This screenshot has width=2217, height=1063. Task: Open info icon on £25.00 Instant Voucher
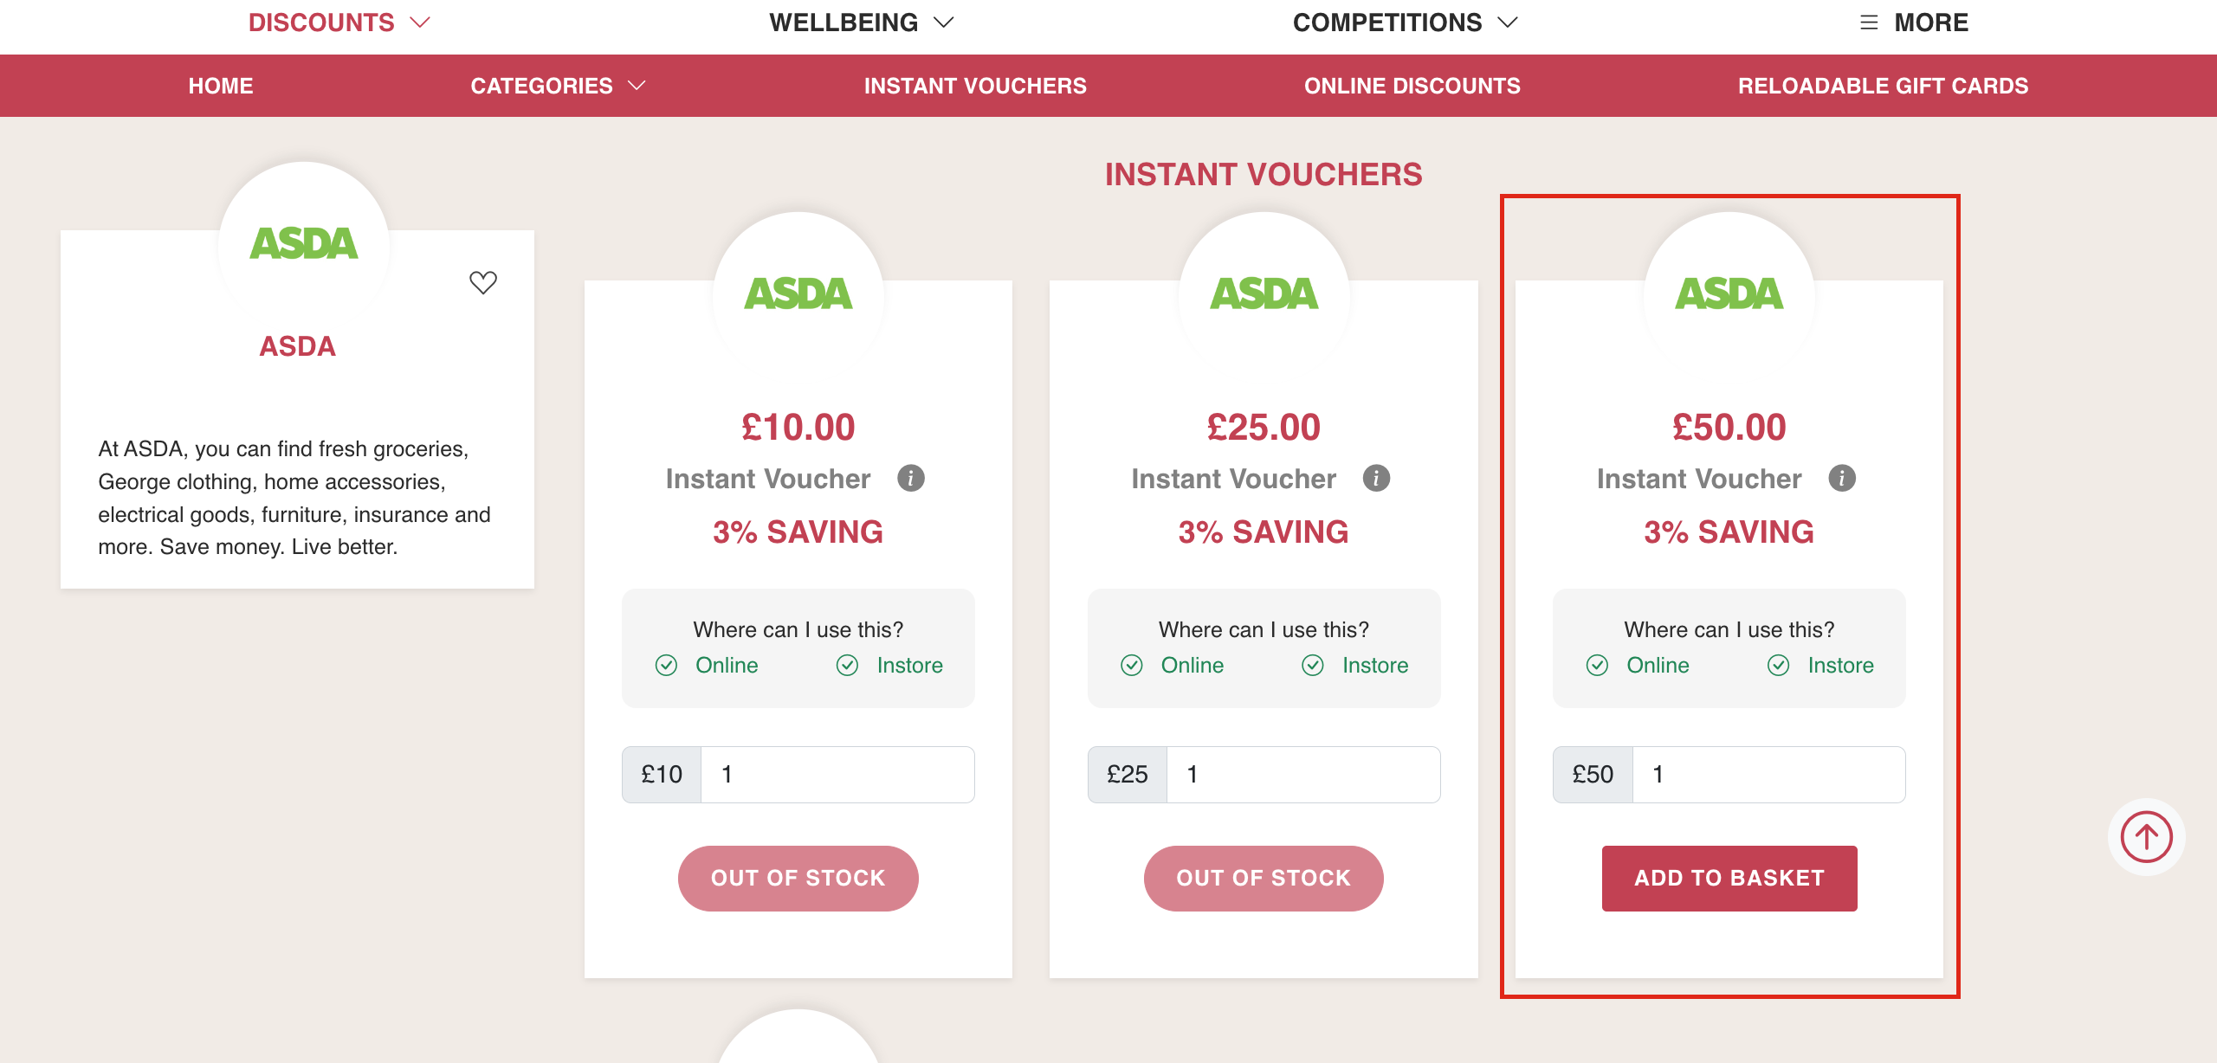pos(1376,478)
